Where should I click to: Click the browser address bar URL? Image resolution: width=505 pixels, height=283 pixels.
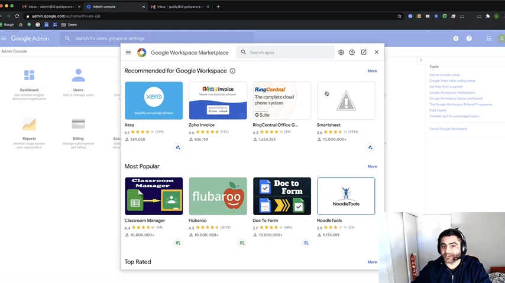(66, 16)
